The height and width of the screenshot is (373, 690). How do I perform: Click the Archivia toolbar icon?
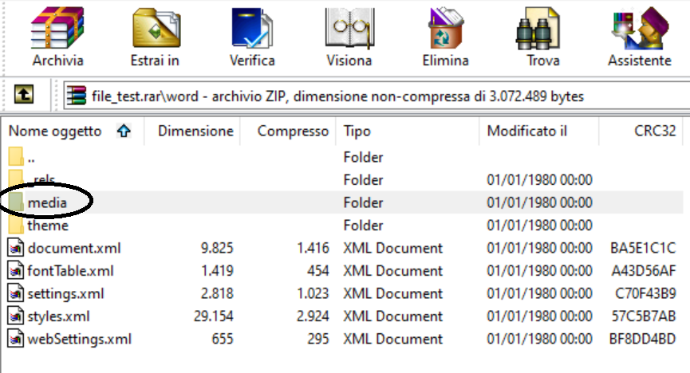[57, 37]
